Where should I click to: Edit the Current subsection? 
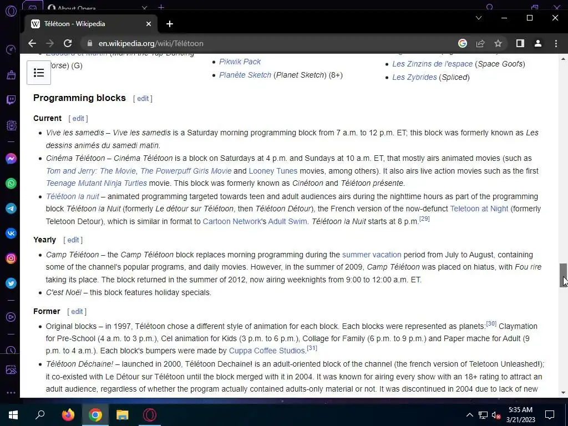[78, 119]
